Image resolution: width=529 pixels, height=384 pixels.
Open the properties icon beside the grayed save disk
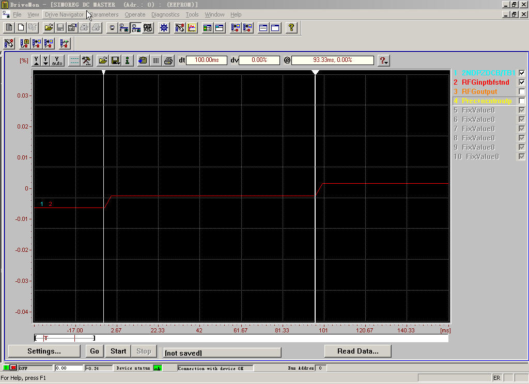point(72,28)
